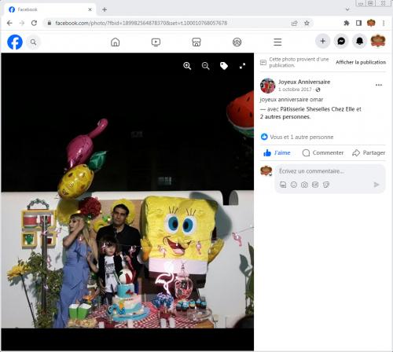Image resolution: width=393 pixels, height=352 pixels.
Task: Add a sticker to comment
Action: tap(326, 185)
